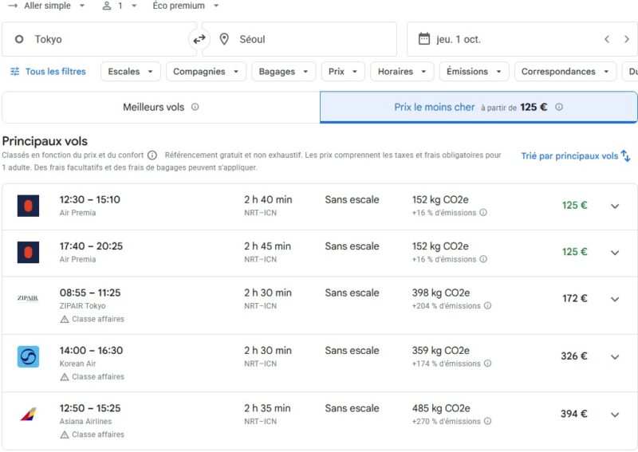This screenshot has width=638, height=452.
Task: Click 2 h 35 min duration
Action: 267,408
